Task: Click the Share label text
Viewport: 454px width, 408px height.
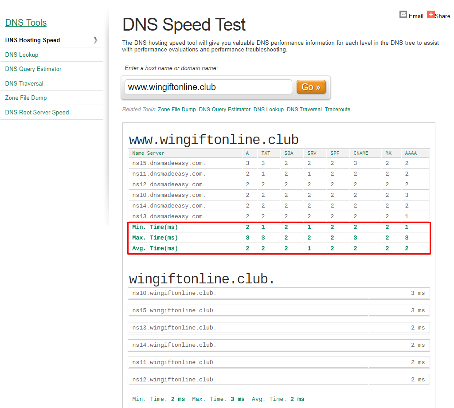Action: pos(442,16)
